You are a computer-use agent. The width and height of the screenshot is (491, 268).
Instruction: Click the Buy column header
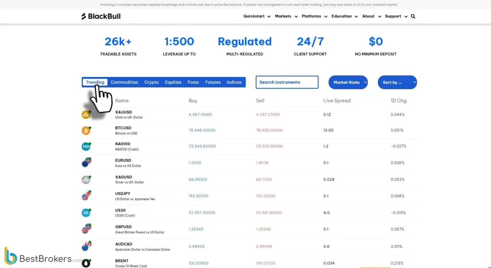[x=193, y=100]
